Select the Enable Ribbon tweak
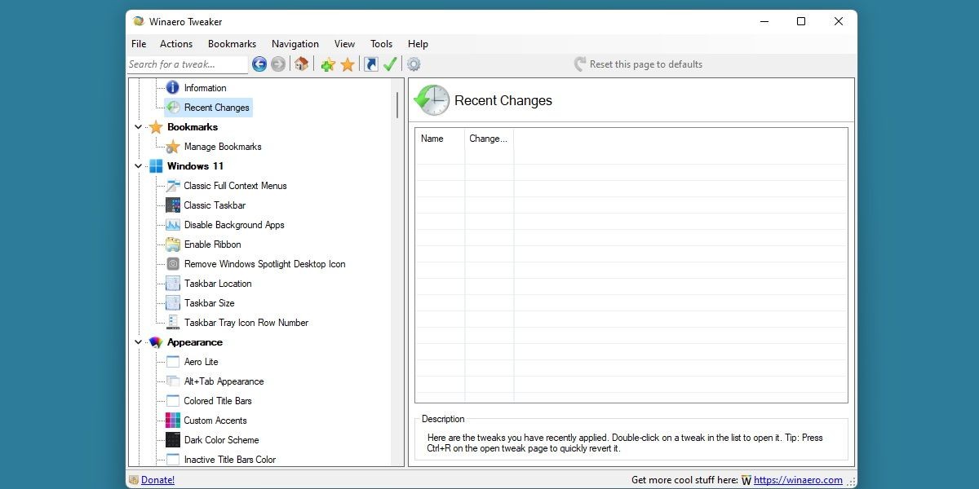 [212, 244]
